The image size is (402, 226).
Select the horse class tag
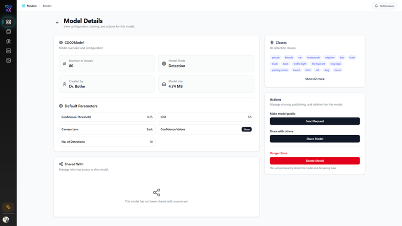click(x=338, y=70)
